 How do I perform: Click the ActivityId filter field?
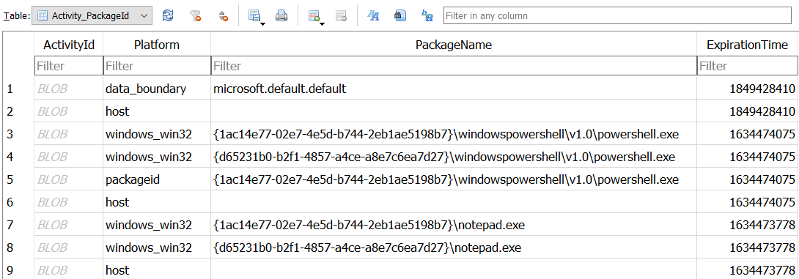click(69, 66)
